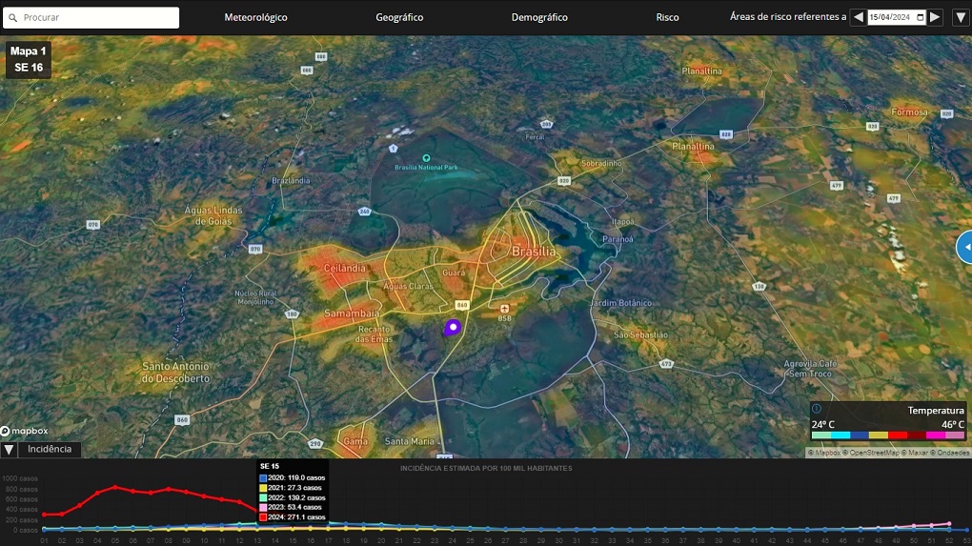Expand the top-right dropdown arrow
Image resolution: width=972 pixels, height=546 pixels.
tap(960, 17)
